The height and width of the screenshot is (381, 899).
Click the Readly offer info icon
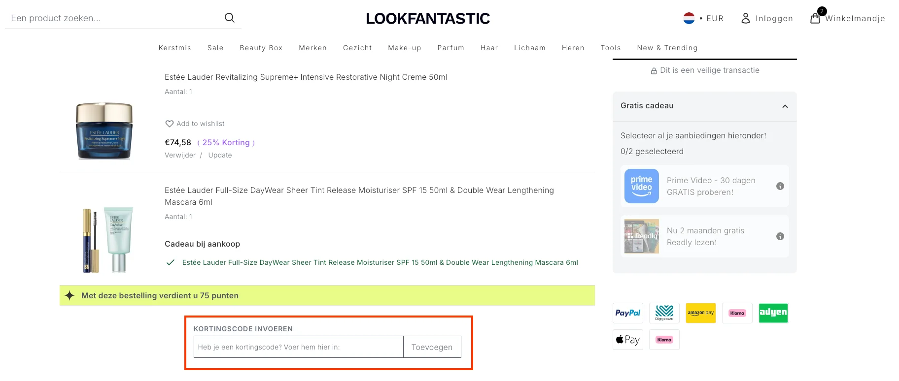(780, 236)
